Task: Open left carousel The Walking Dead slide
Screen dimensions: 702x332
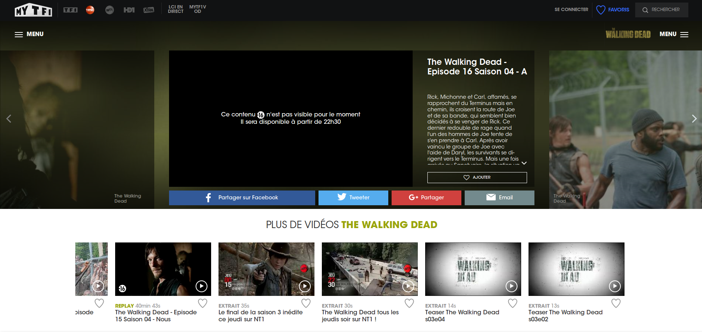Action: click(77, 130)
